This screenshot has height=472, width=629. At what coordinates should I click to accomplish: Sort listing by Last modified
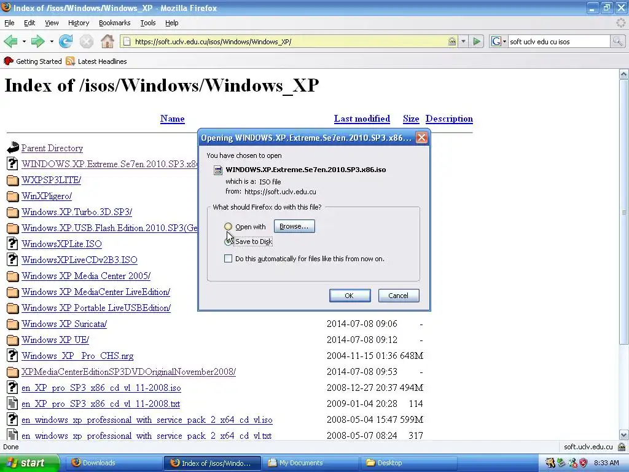362,119
